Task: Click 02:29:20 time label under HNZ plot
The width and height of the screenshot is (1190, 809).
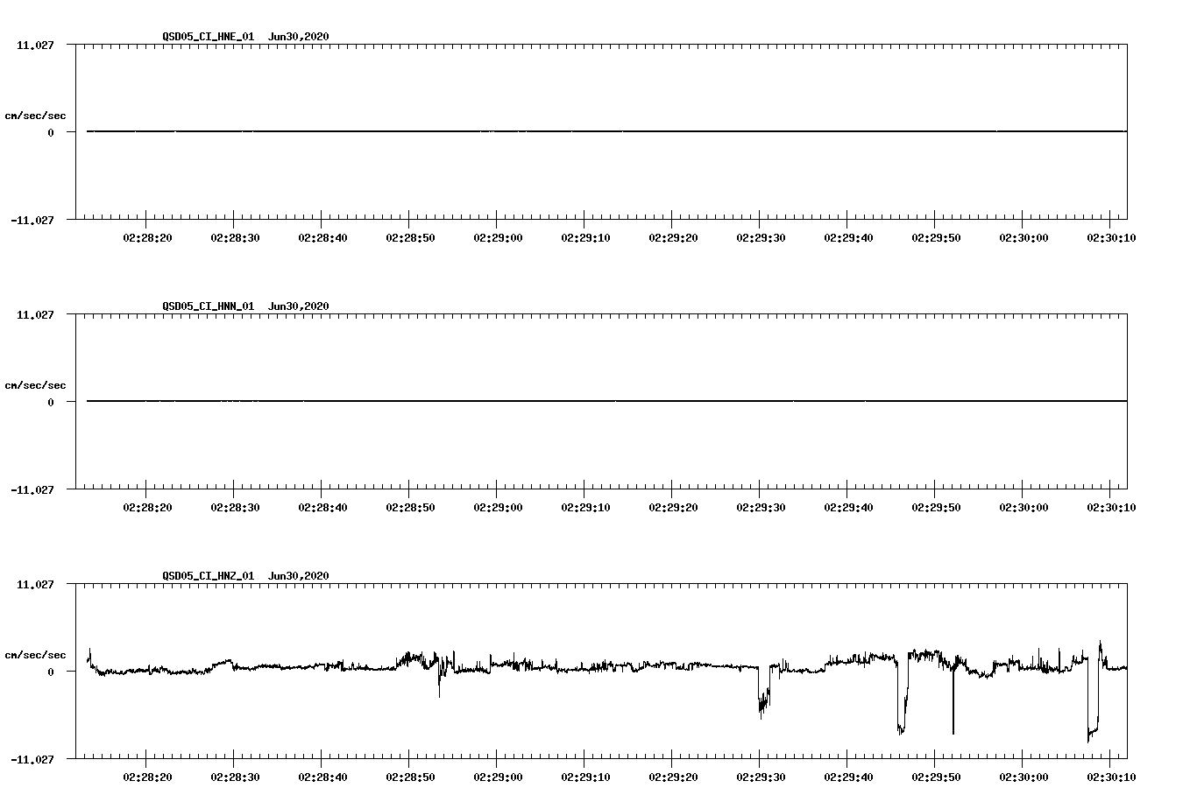Action: click(x=673, y=777)
